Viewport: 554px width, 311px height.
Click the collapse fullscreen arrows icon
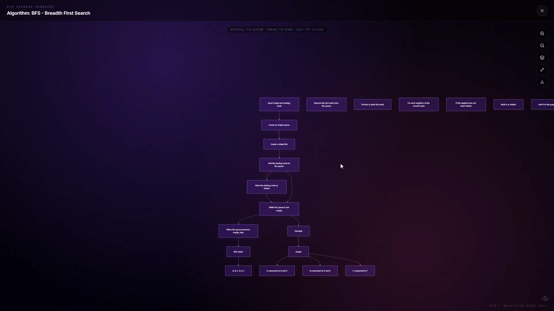542,70
